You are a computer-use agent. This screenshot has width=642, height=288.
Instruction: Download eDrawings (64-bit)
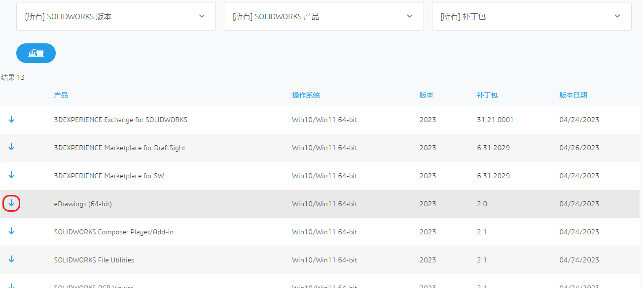[12, 203]
